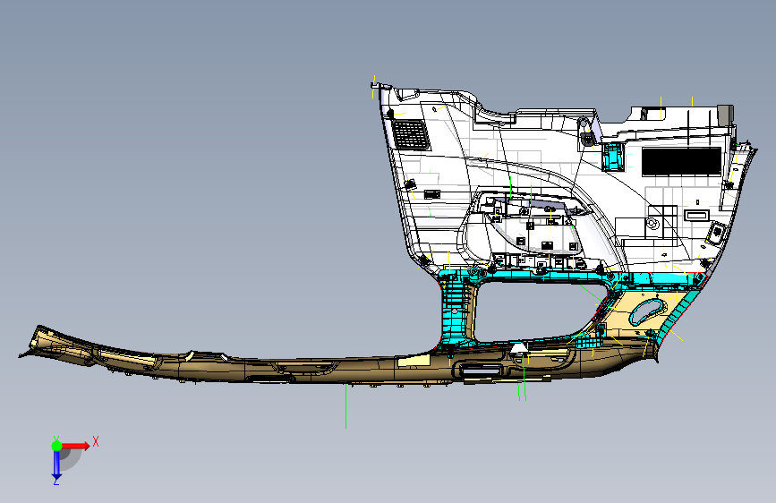This screenshot has width=776, height=503.
Task: Pick the small cyan clip near panel top
Action: click(x=611, y=158)
